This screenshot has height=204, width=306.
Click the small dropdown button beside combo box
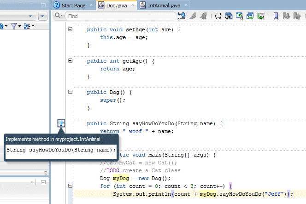[x=43, y=16]
